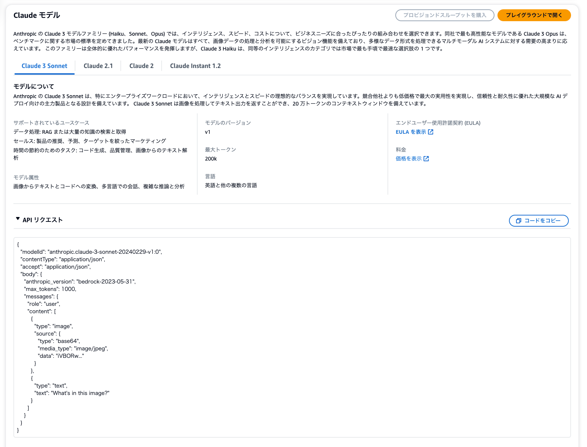Click the "body": { code line
The height and width of the screenshot is (447, 587).
[x=32, y=274]
